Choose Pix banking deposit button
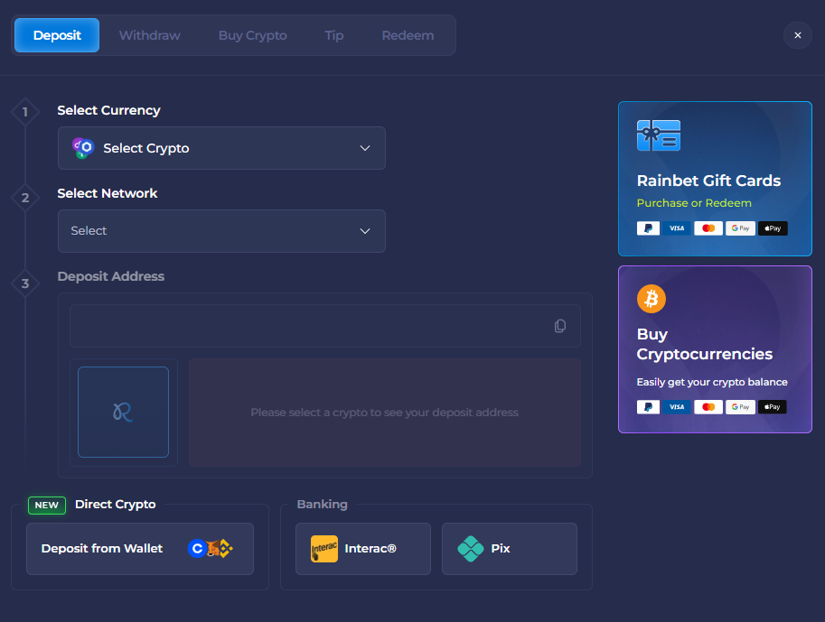Image resolution: width=825 pixels, height=622 pixels. 509,549
